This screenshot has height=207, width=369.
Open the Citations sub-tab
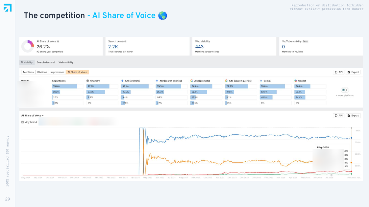[x=42, y=72]
